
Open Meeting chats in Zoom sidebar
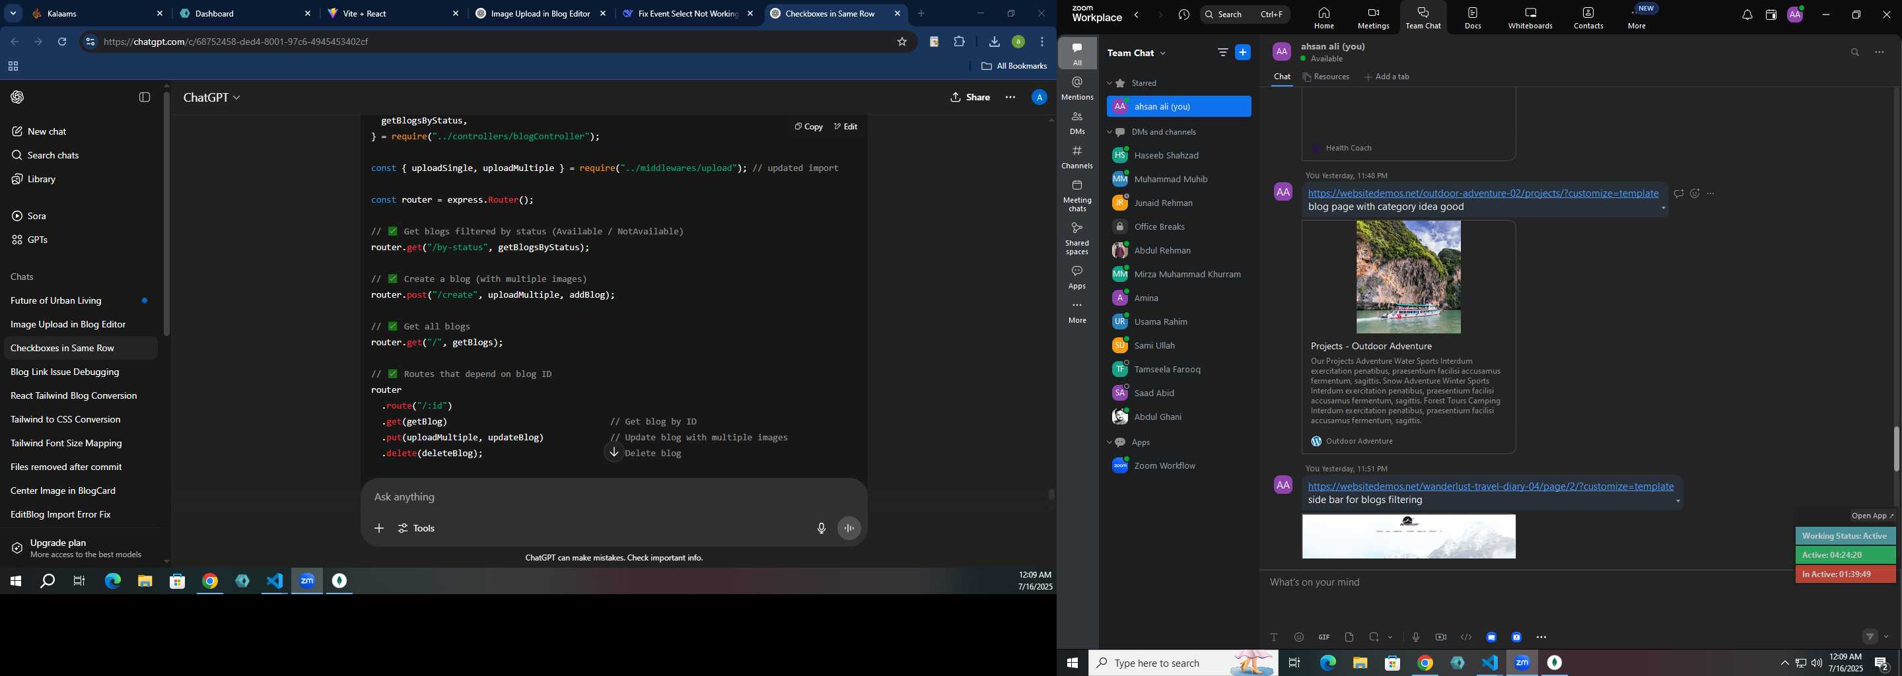coord(1077,195)
